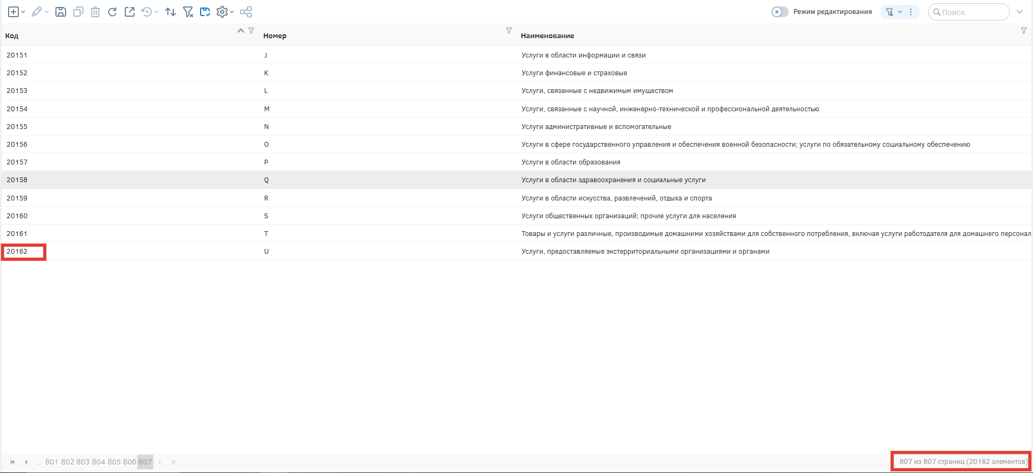The image size is (1033, 473).
Task: Click the Номер column header
Action: 275,36
